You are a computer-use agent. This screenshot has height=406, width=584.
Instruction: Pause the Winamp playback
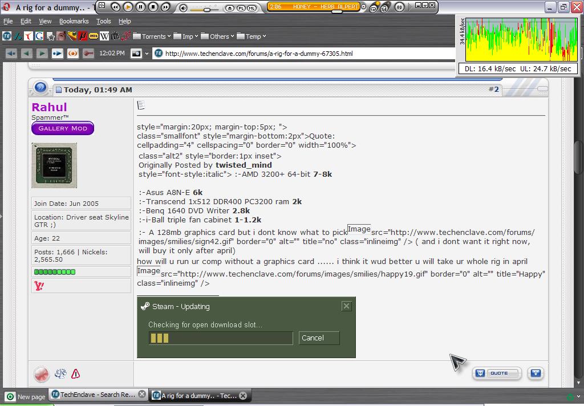(140, 7)
